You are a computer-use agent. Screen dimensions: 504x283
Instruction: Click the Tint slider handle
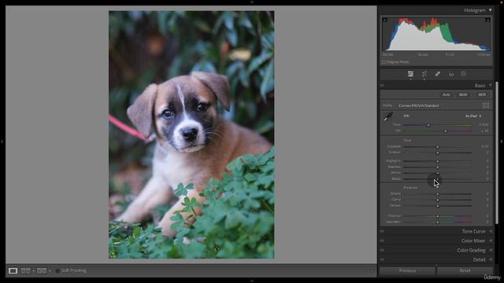point(445,131)
